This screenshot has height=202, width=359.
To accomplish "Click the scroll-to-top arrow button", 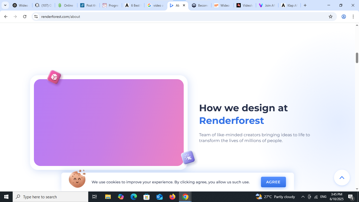I will (342, 178).
